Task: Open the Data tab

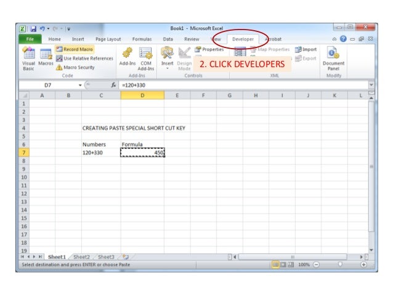Action: (168, 39)
